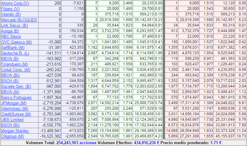The height and width of the screenshot is (146, 247).
Task: Select the Intermoney (M) link
Action: (x=15, y=108)
